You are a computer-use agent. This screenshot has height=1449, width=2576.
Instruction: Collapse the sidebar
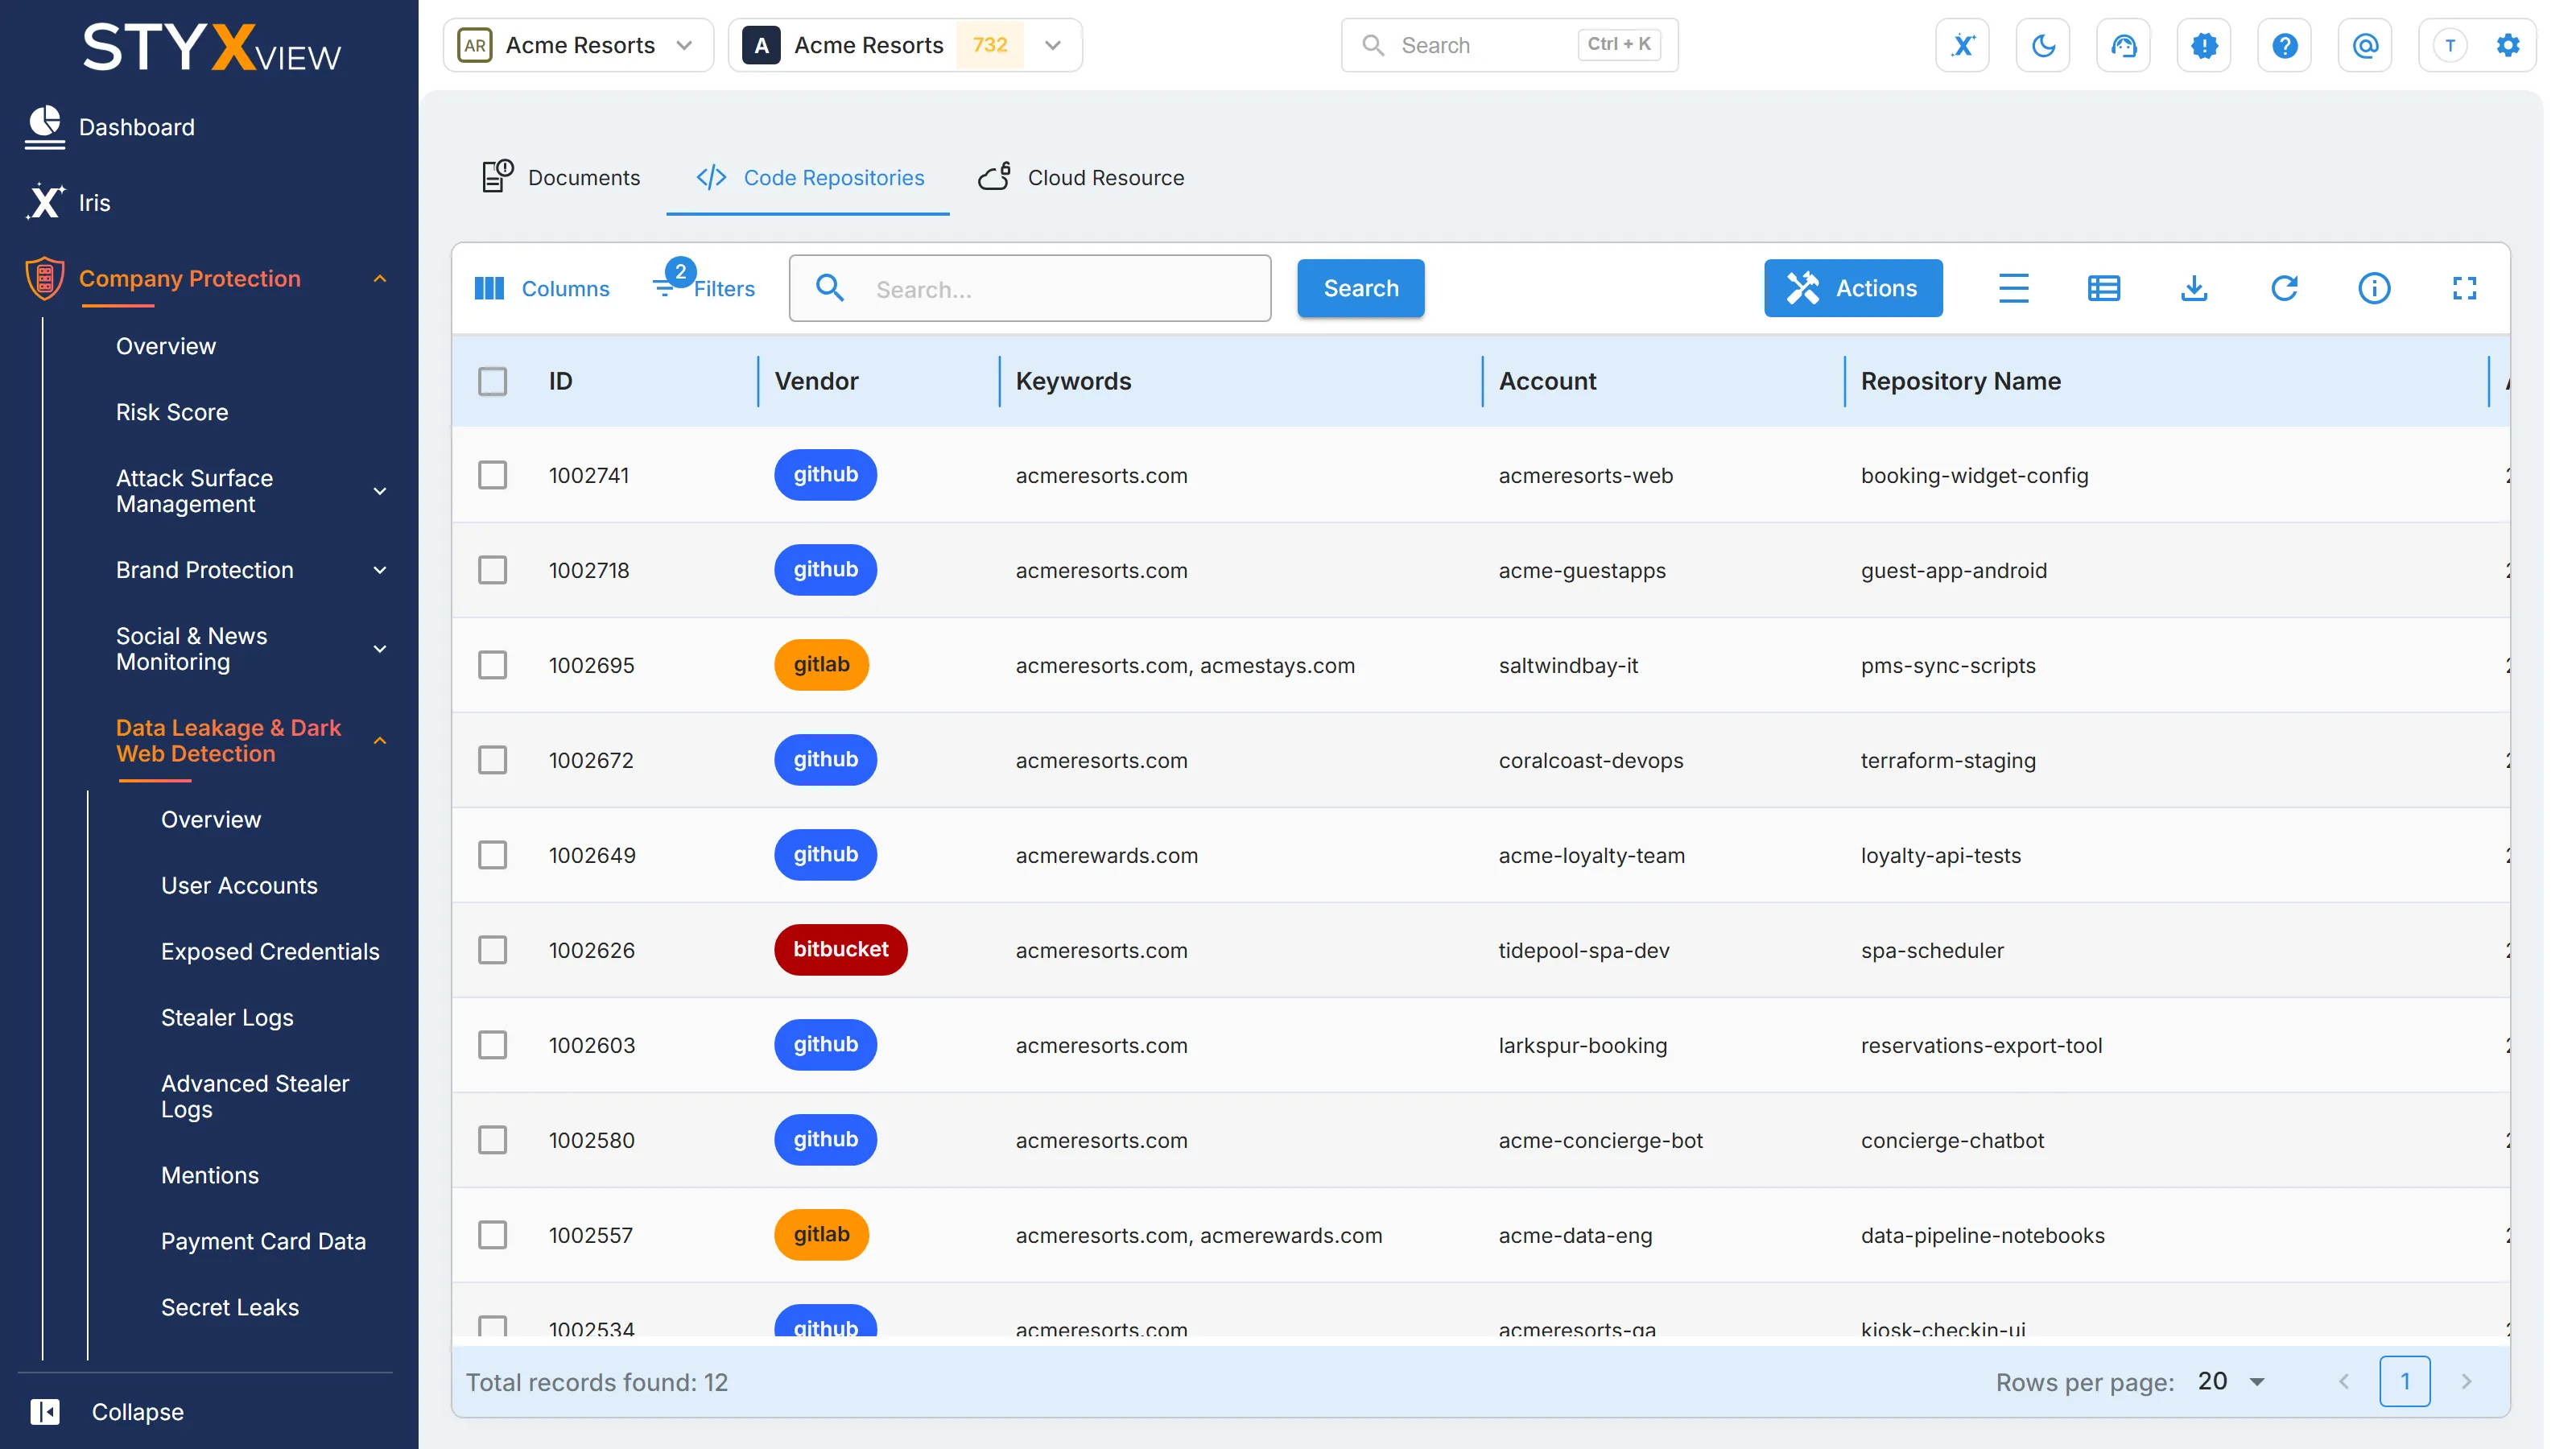108,1411
